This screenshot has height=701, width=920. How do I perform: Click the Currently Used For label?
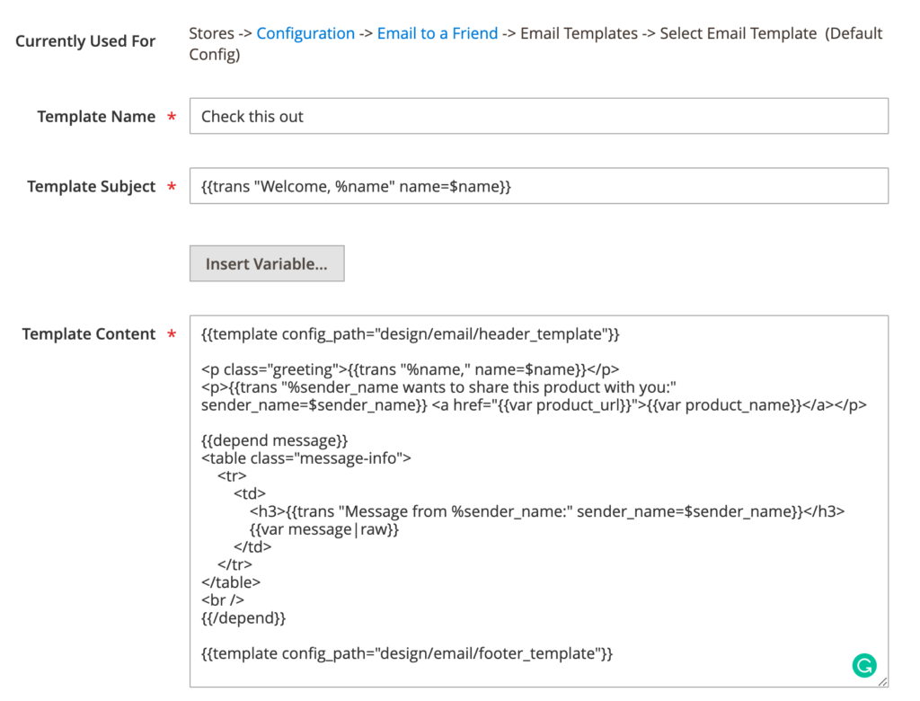tap(84, 40)
